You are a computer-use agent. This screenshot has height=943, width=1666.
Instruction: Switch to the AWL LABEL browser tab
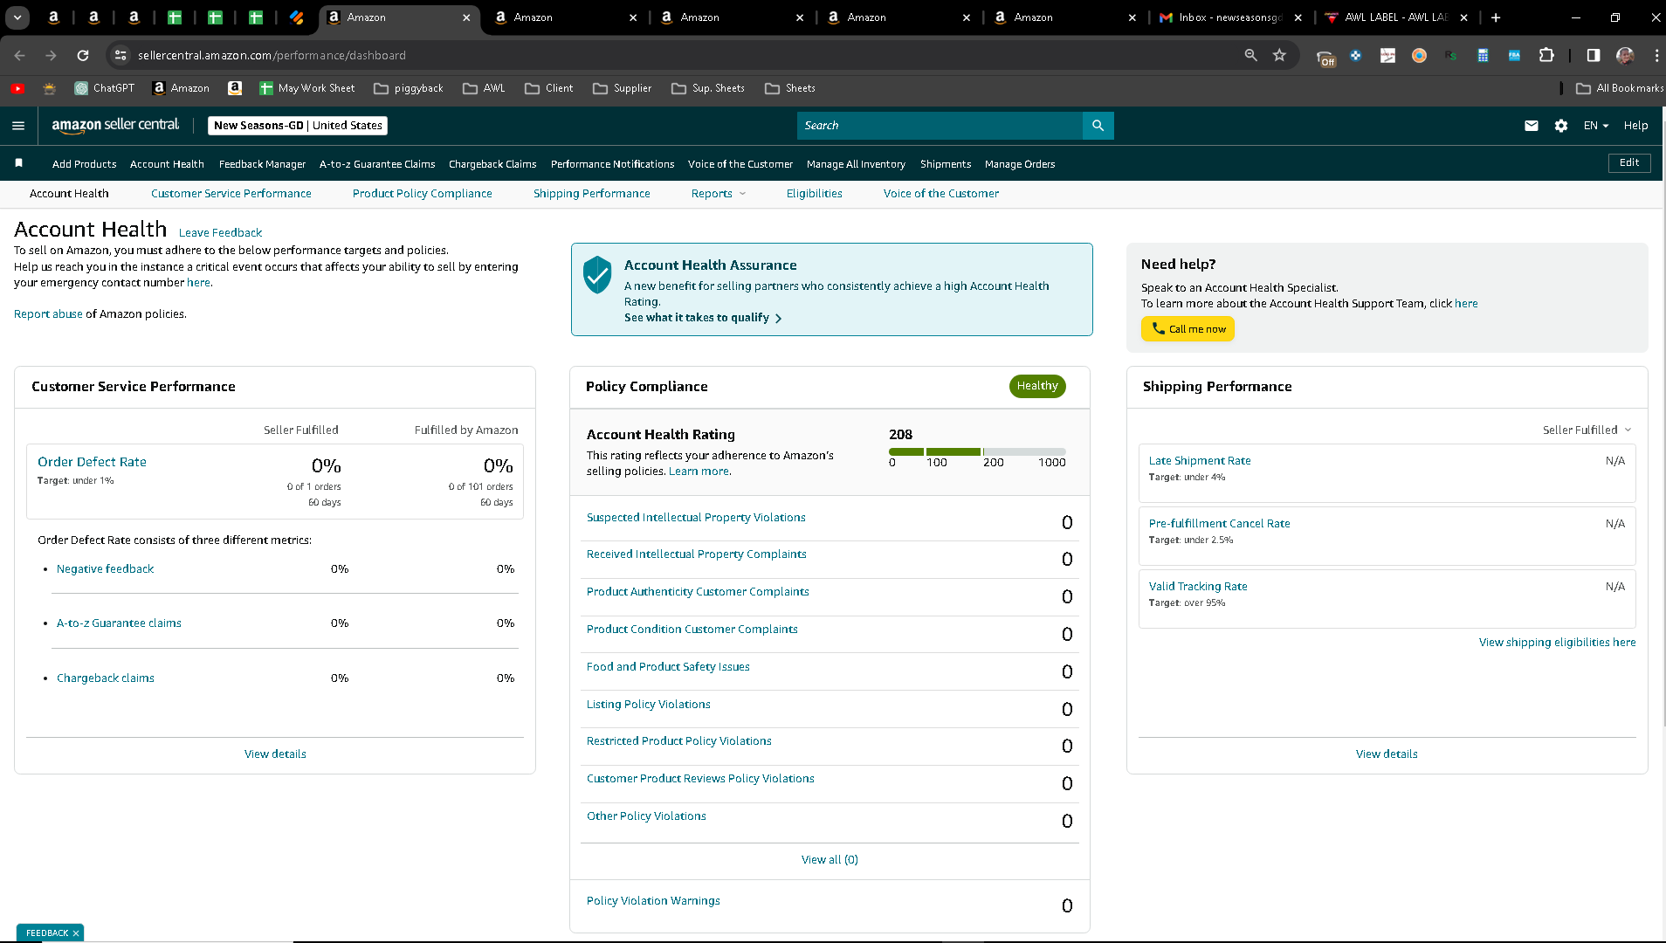(1397, 17)
